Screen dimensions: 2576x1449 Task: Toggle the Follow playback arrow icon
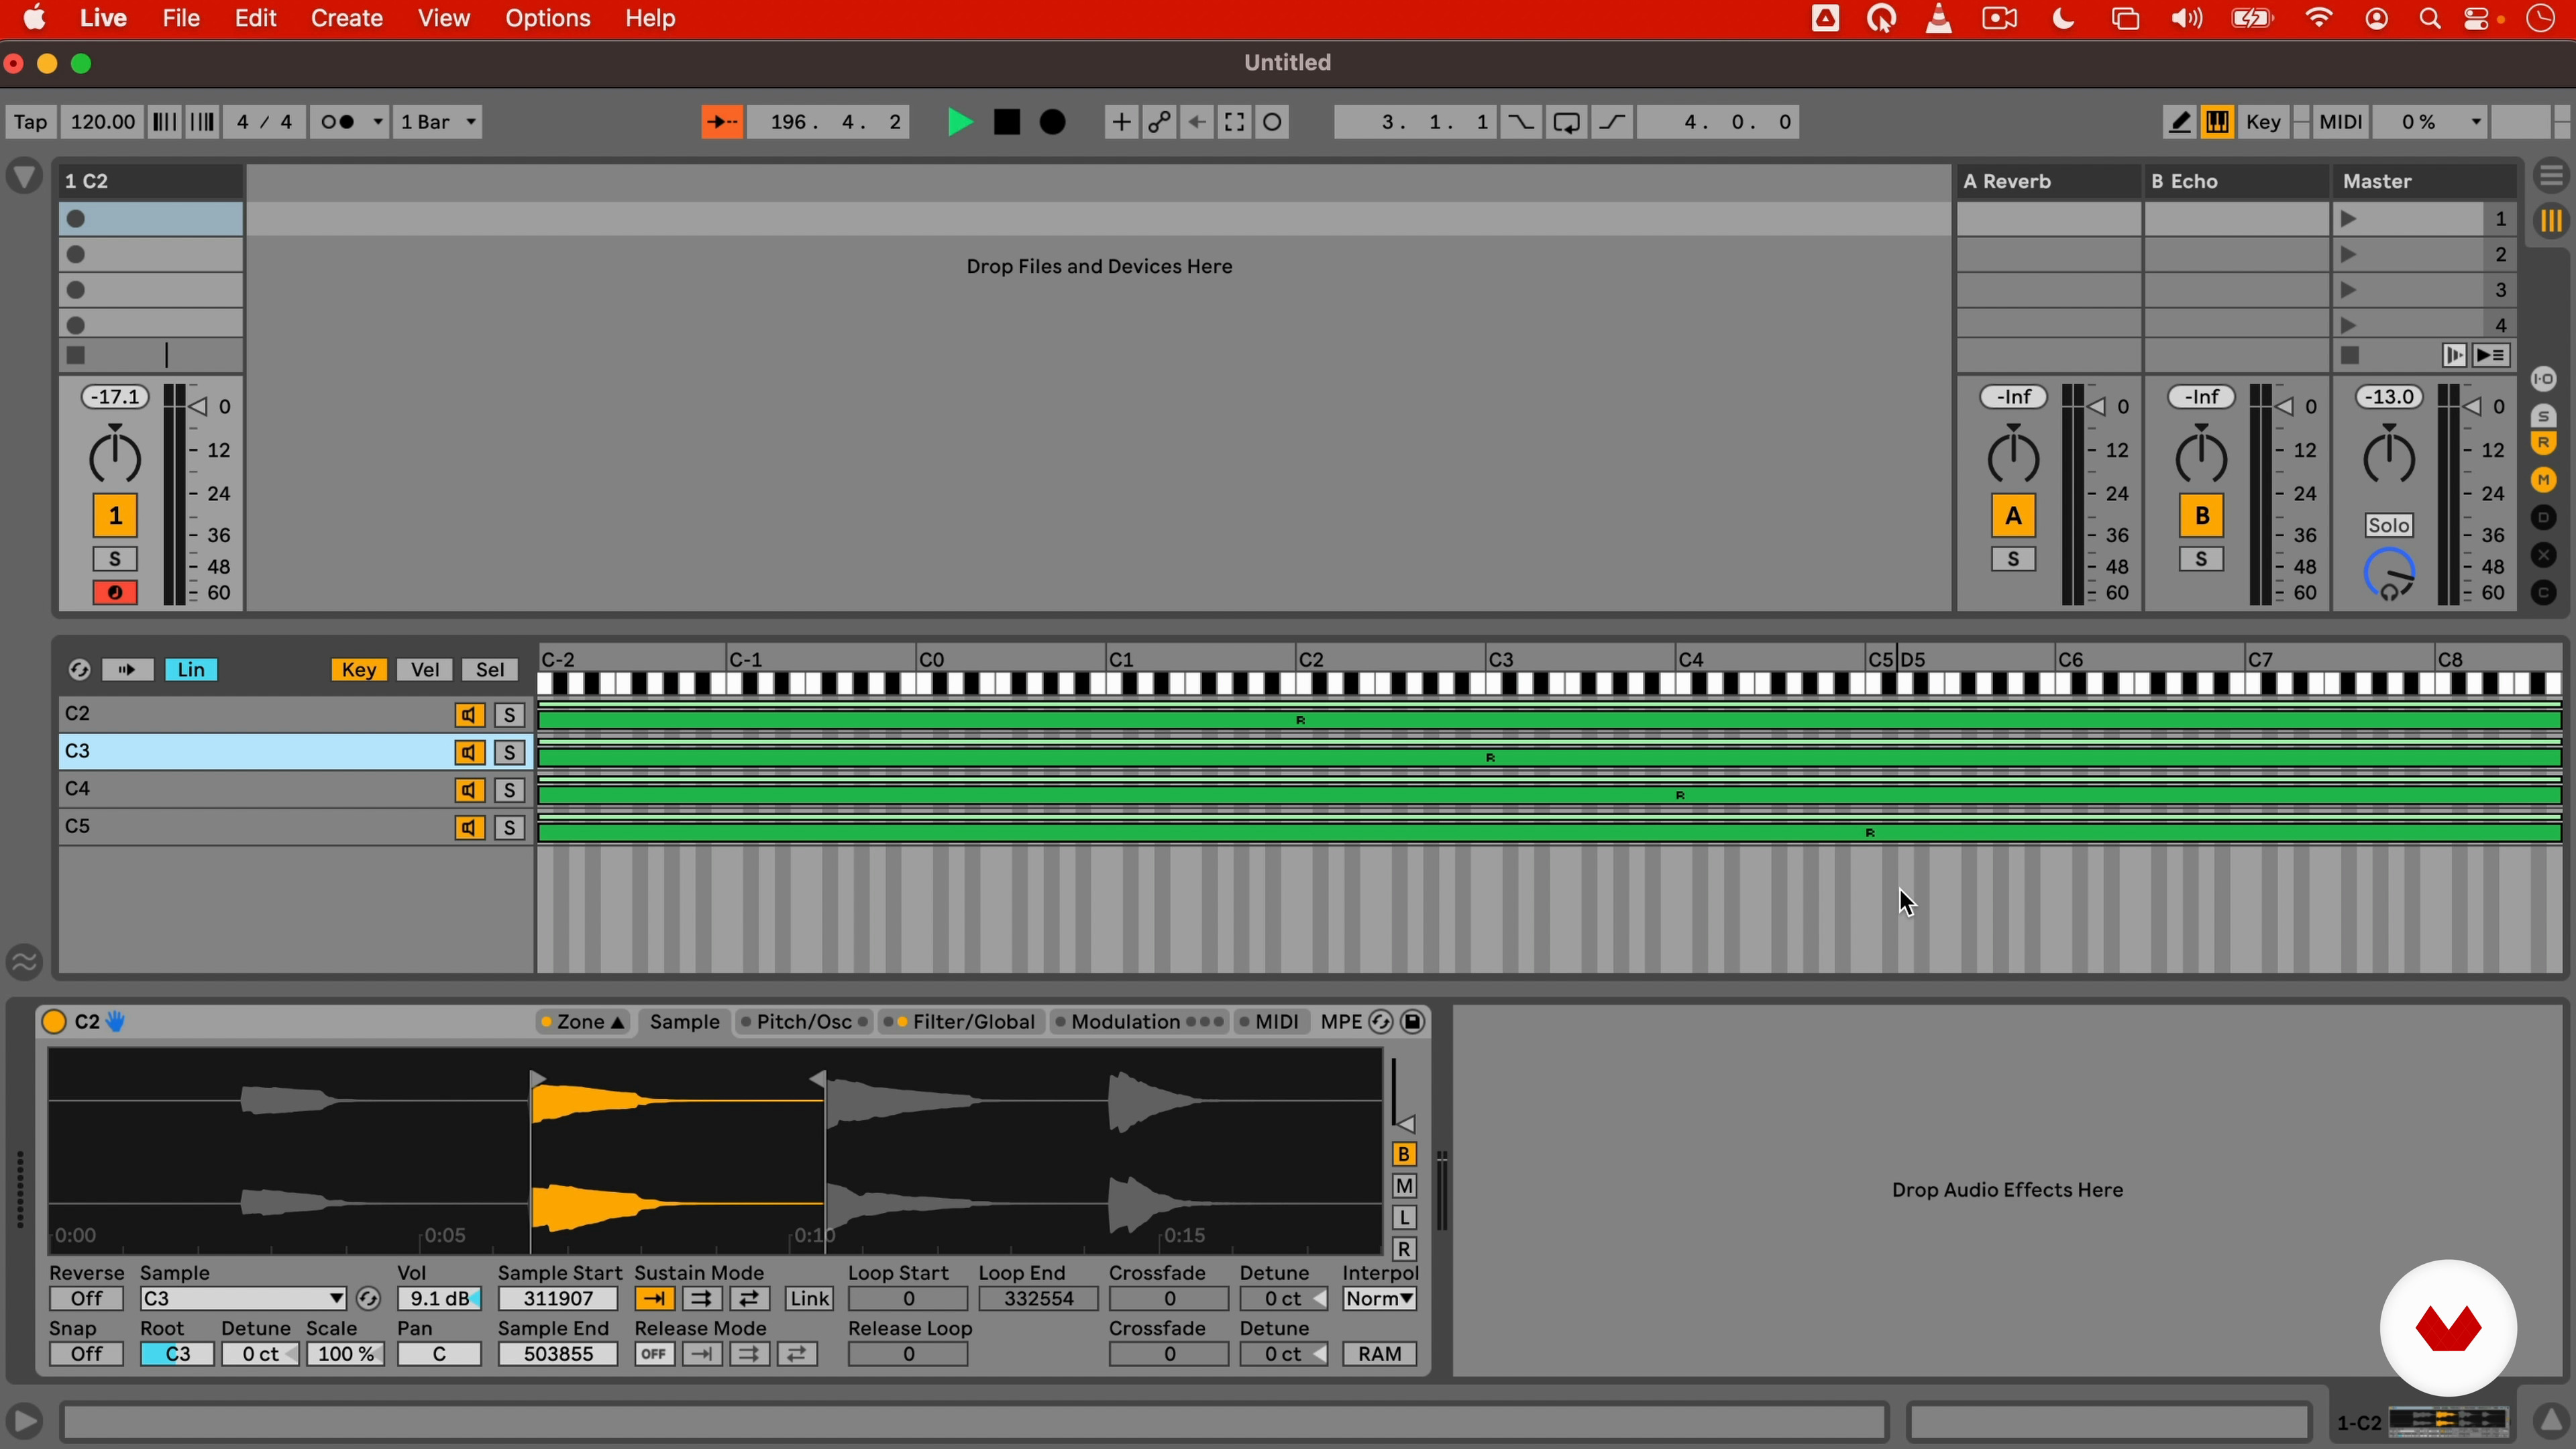click(721, 122)
